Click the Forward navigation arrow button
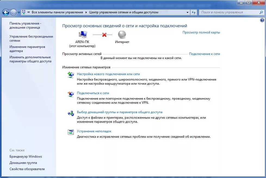266x178 pixels. click(13, 13)
